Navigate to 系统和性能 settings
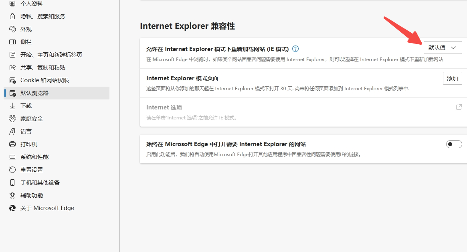467x252 pixels. tap(57, 157)
